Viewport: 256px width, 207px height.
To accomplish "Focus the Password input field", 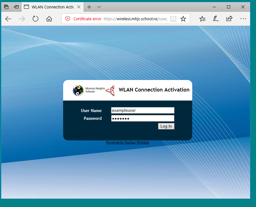I will (x=142, y=119).
